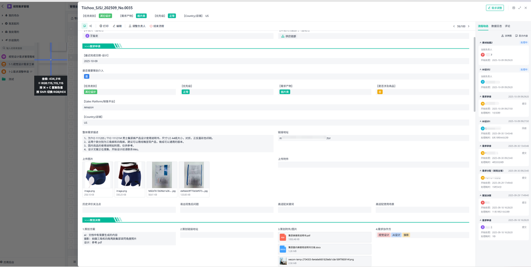This screenshot has width=531, height=267.
Task: Go to the previous record arrow
Action: pos(454,26)
